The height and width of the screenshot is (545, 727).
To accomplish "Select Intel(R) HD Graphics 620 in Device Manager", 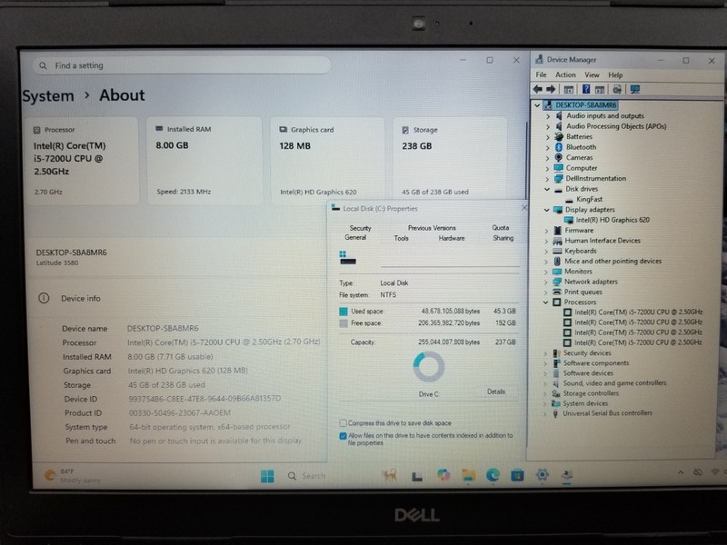I will [x=612, y=220].
